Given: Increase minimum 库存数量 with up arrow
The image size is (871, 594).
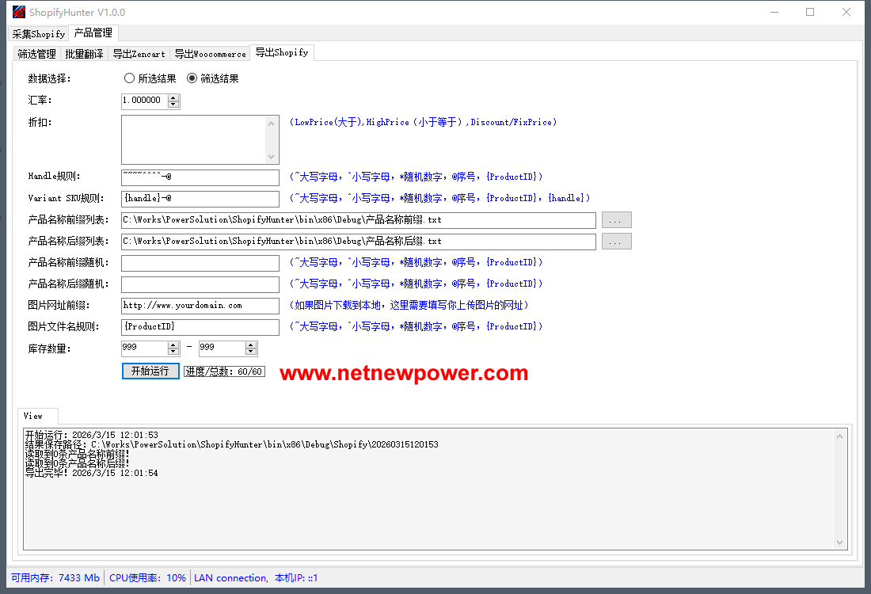Looking at the screenshot, I should [x=173, y=345].
